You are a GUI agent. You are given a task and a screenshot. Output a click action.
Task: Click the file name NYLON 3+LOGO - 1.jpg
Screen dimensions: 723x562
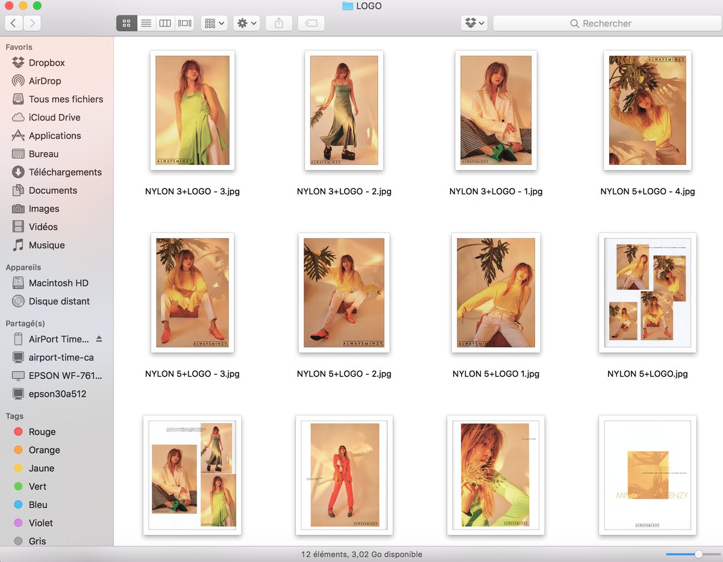[x=496, y=191]
